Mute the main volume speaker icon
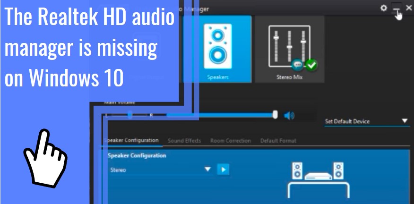 [x=289, y=115]
